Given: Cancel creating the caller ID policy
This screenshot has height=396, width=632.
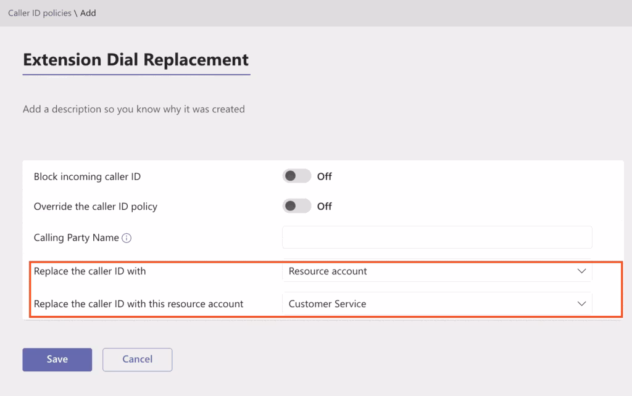Looking at the screenshot, I should (x=137, y=359).
